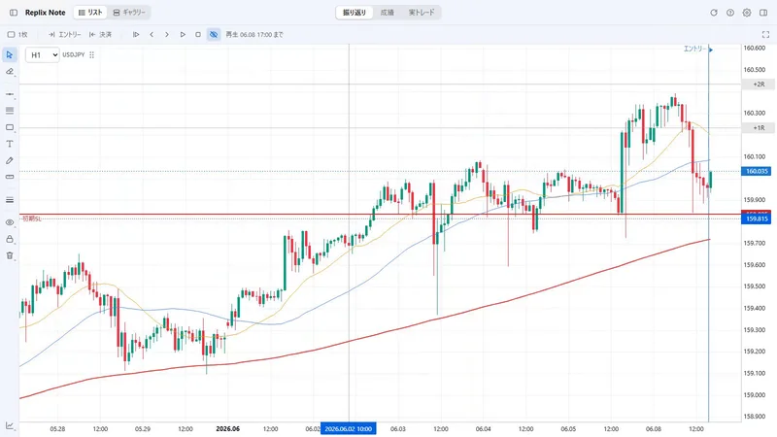Select the rectangle drawing tool

click(10, 127)
